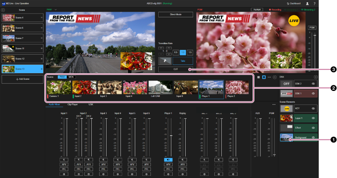The height and width of the screenshot is (178, 337).
Task: Toggle visibility of DSK 2
Action: pos(313,83)
